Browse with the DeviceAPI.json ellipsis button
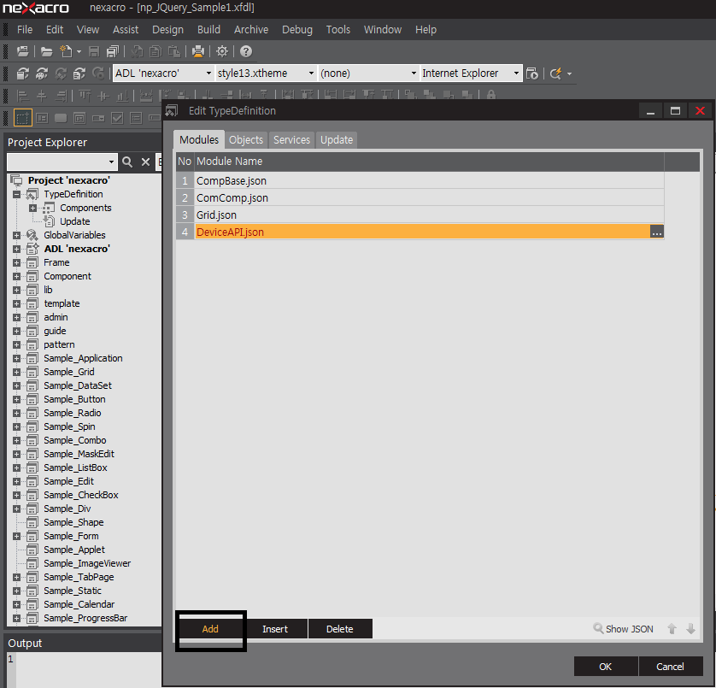 tap(657, 232)
